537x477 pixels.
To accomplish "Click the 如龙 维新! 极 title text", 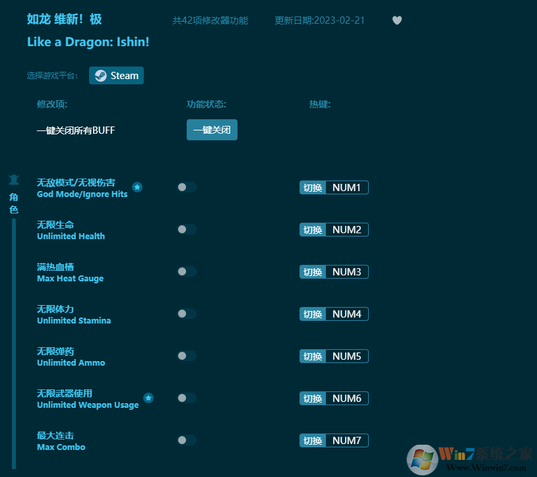I will [x=65, y=19].
